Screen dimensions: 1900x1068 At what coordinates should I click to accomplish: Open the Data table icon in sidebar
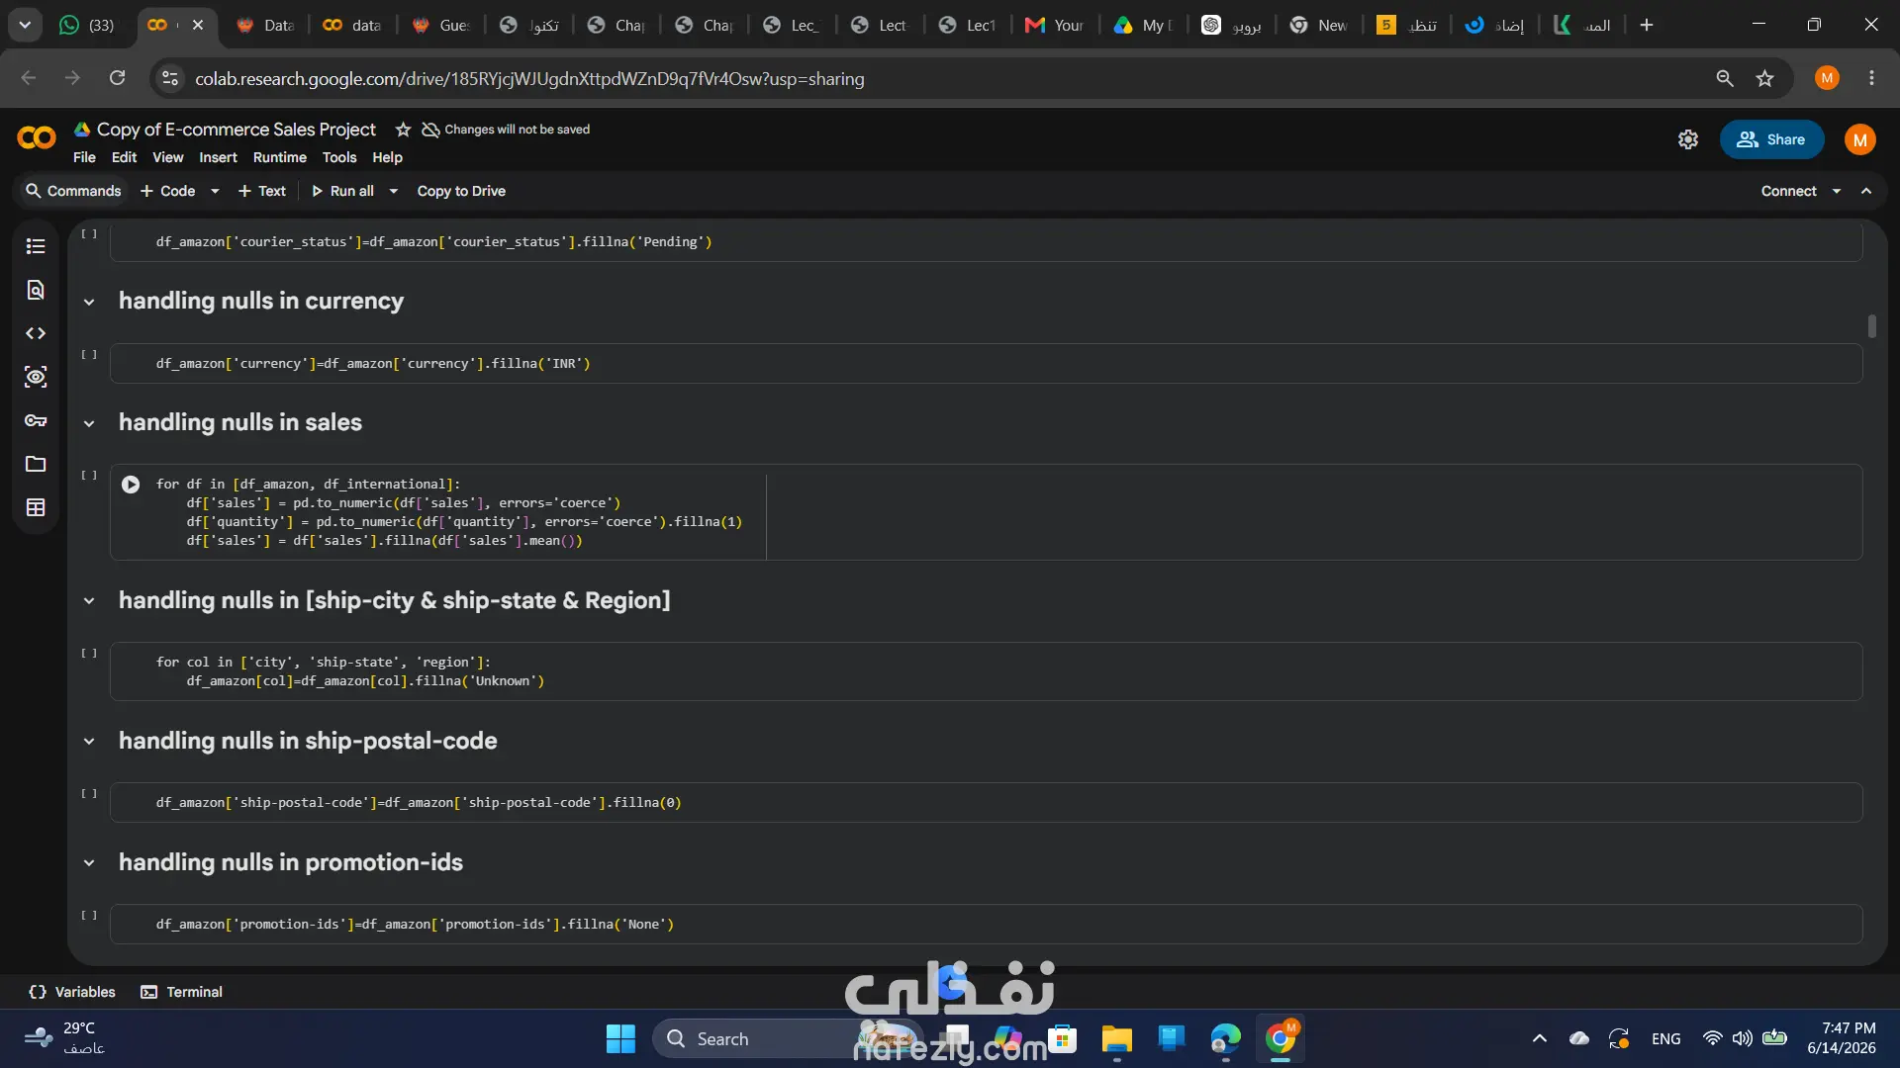click(x=36, y=507)
